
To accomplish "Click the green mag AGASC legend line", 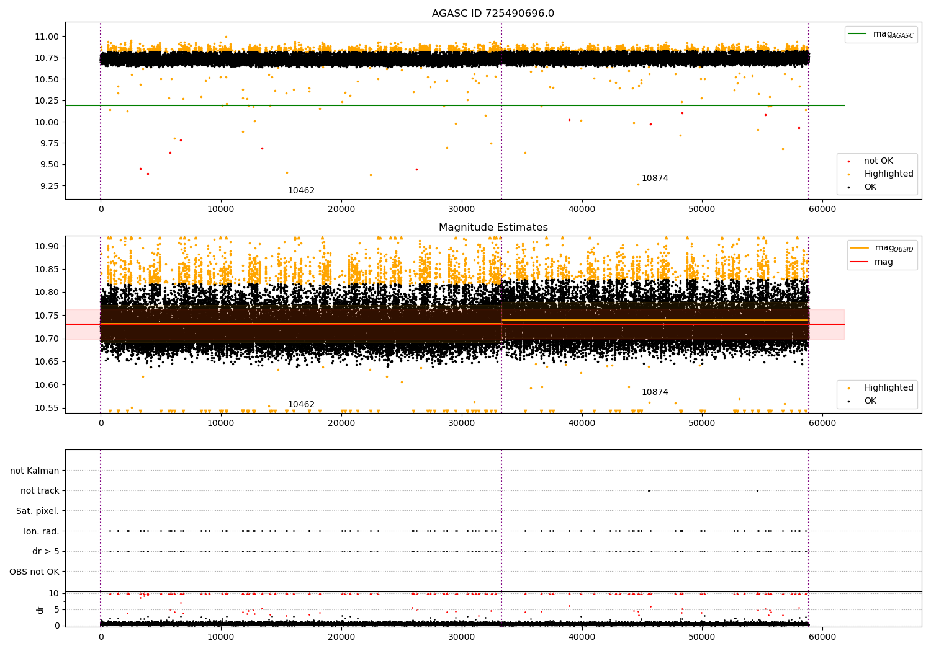I will point(858,34).
